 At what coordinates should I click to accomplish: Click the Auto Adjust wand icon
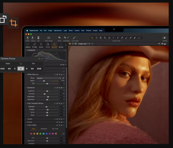[74, 38]
